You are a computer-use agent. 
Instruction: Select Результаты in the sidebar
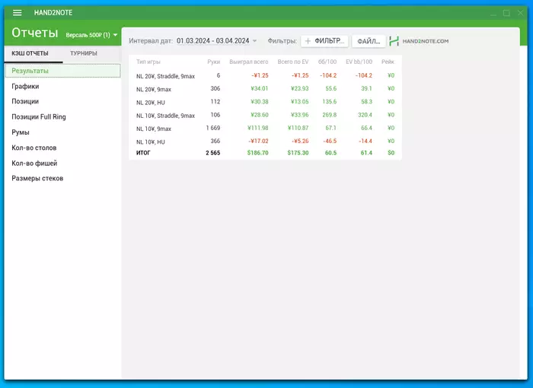pos(63,71)
